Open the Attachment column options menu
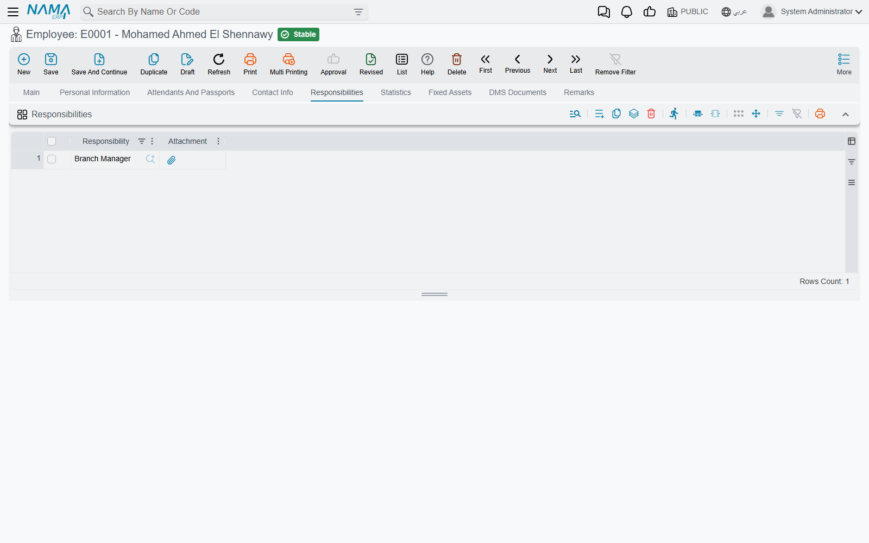Viewport: 869px width, 543px height. 218,141
